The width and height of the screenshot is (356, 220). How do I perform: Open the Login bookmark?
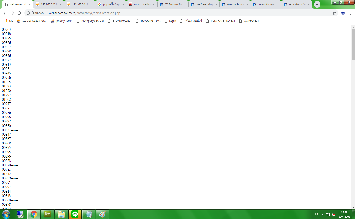170,21
